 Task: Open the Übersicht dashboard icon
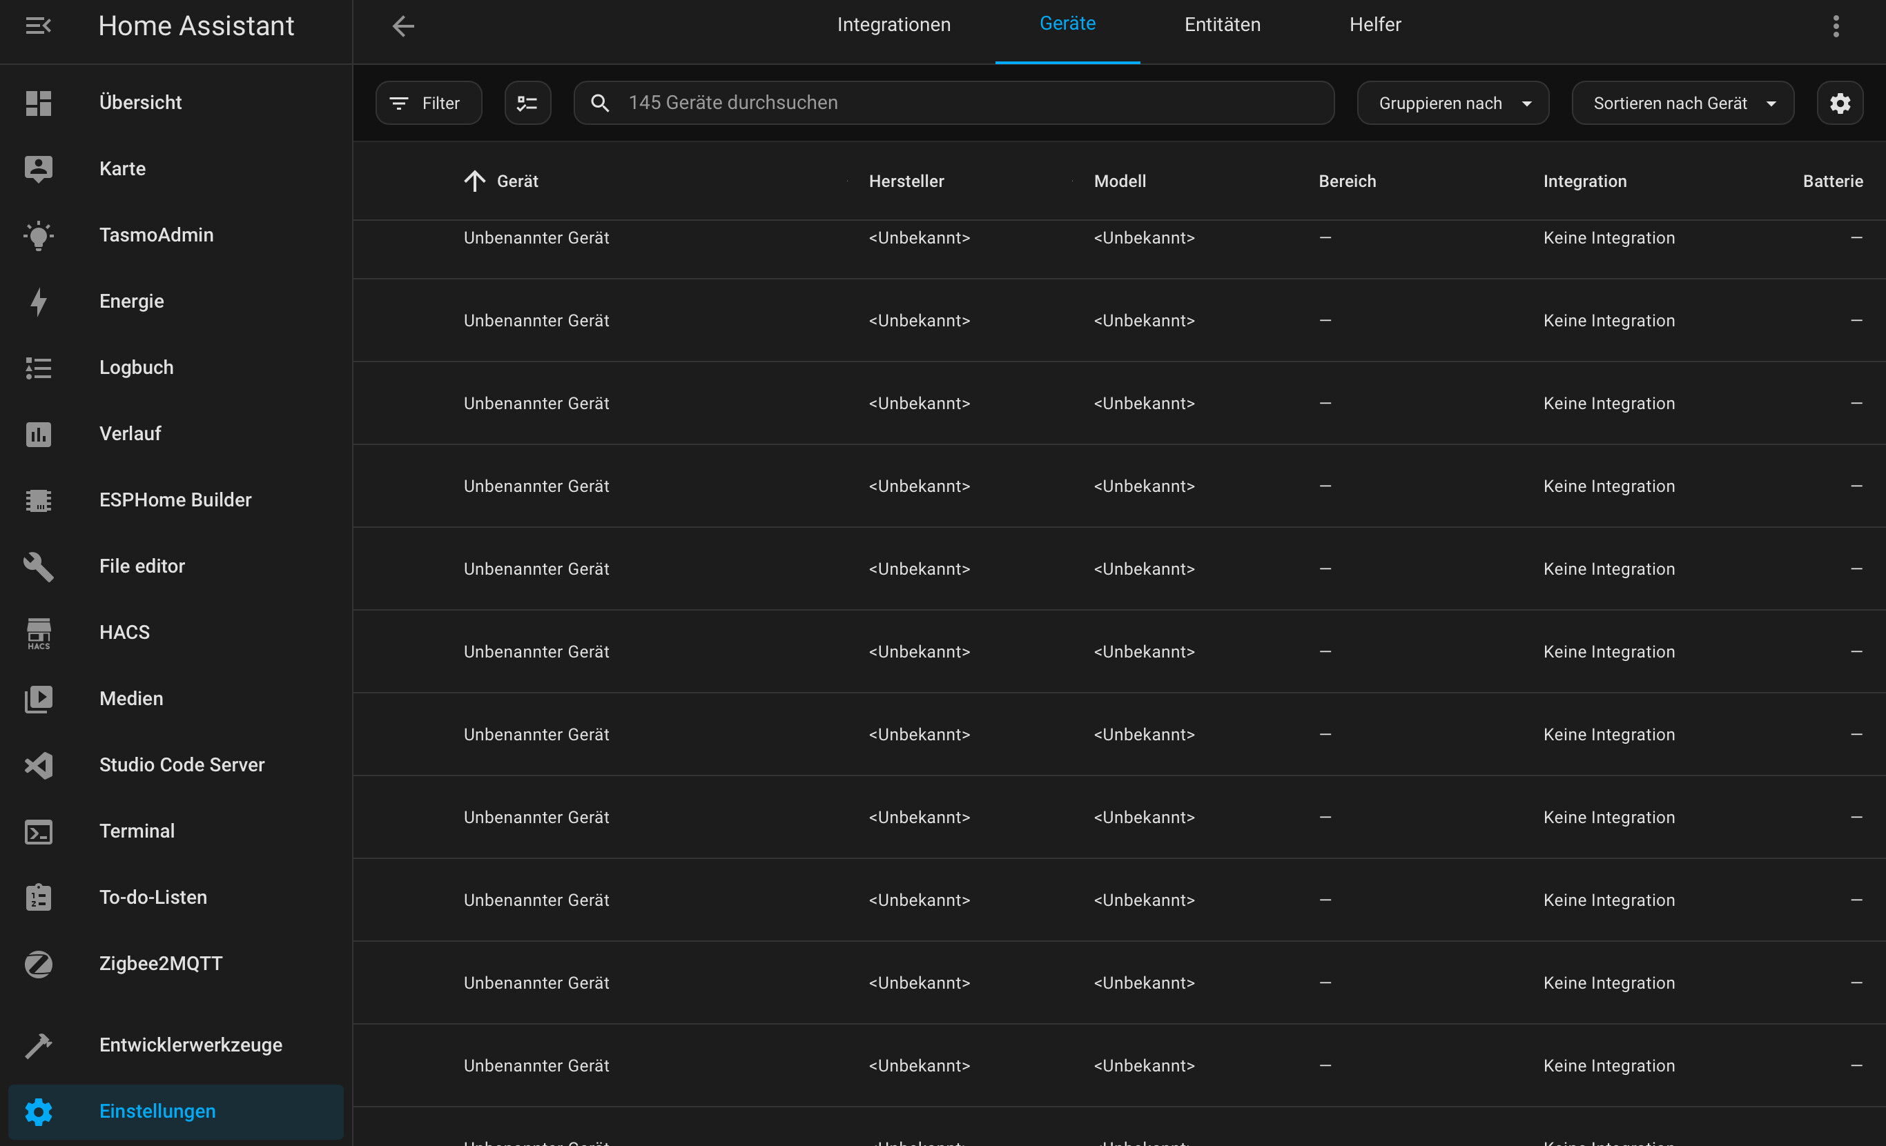click(38, 103)
